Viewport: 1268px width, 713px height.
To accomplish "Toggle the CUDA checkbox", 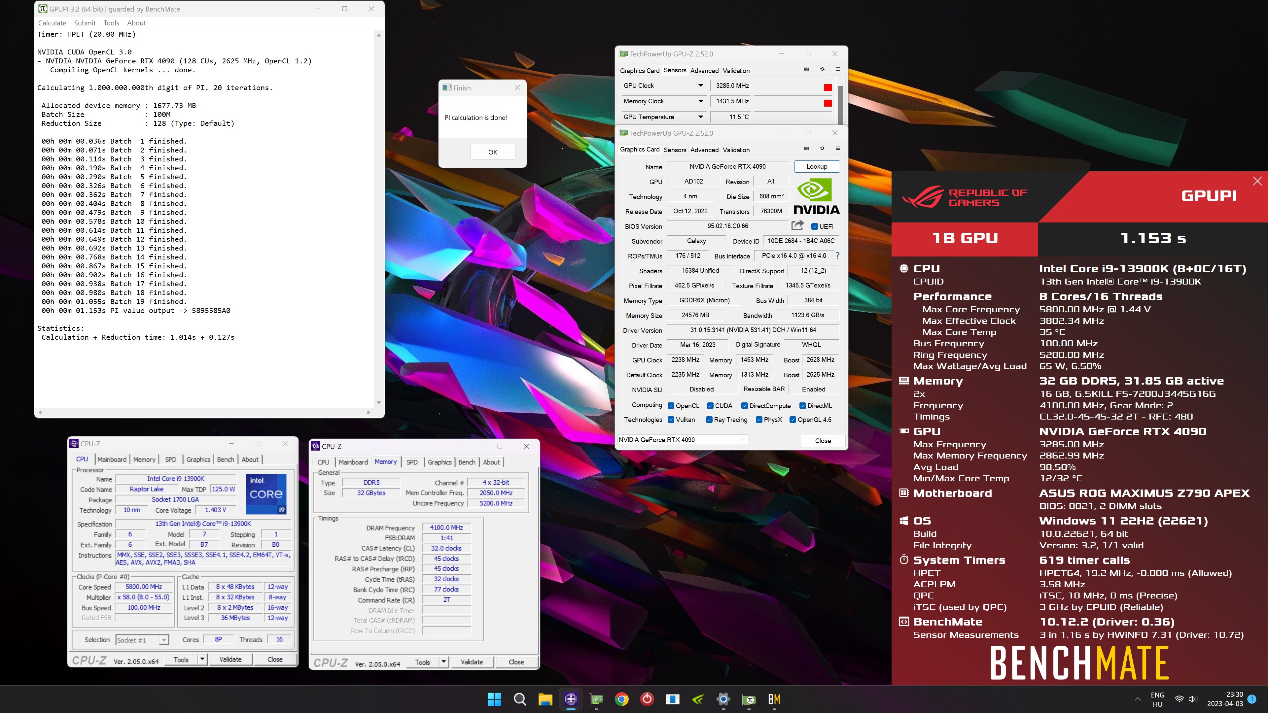I will click(710, 405).
